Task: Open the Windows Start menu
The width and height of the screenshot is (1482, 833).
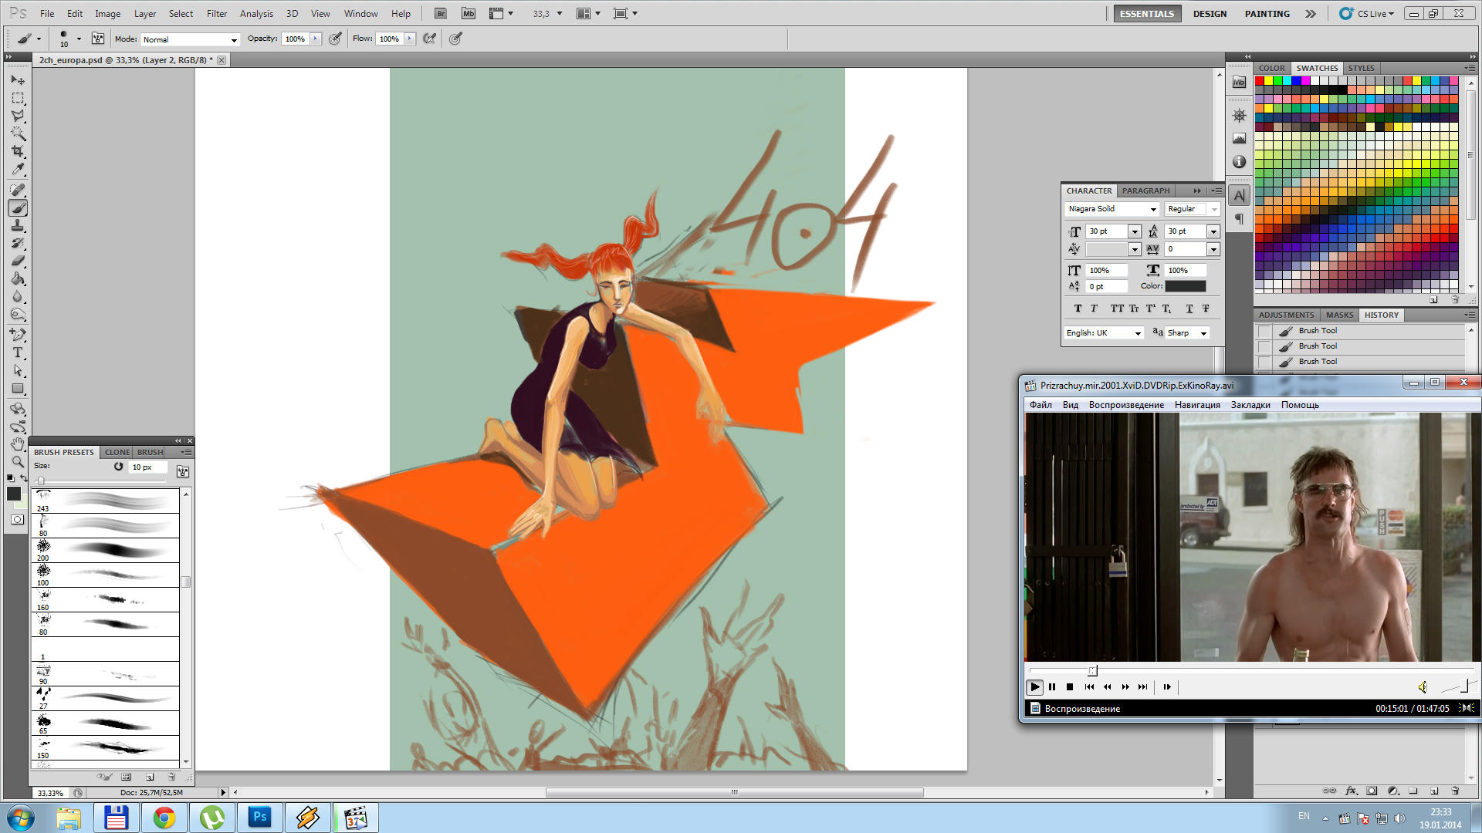Action: point(21,818)
